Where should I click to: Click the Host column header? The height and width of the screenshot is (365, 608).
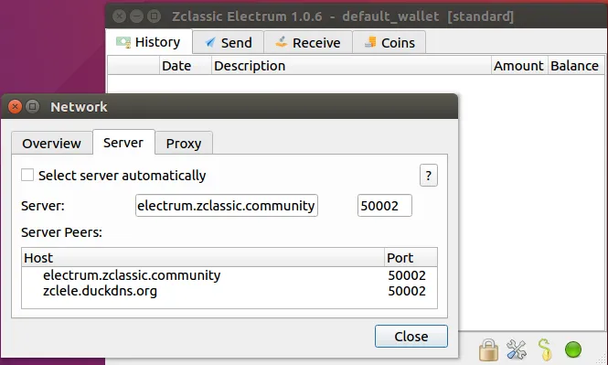pos(203,258)
